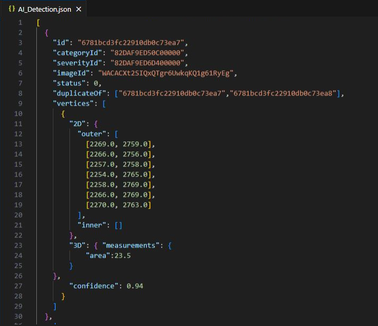Click the "2D" key on line 11
The image size is (378, 326).
click(x=77, y=124)
